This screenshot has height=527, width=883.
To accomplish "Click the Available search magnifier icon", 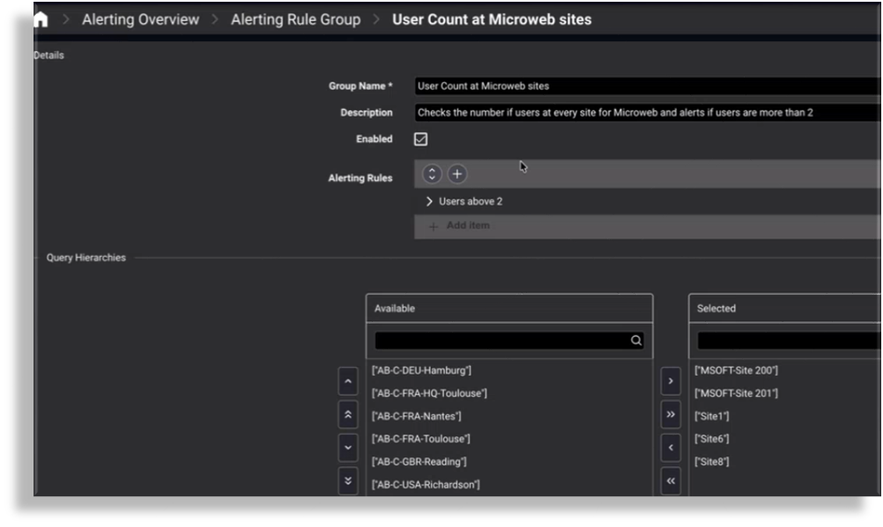I will (x=635, y=340).
